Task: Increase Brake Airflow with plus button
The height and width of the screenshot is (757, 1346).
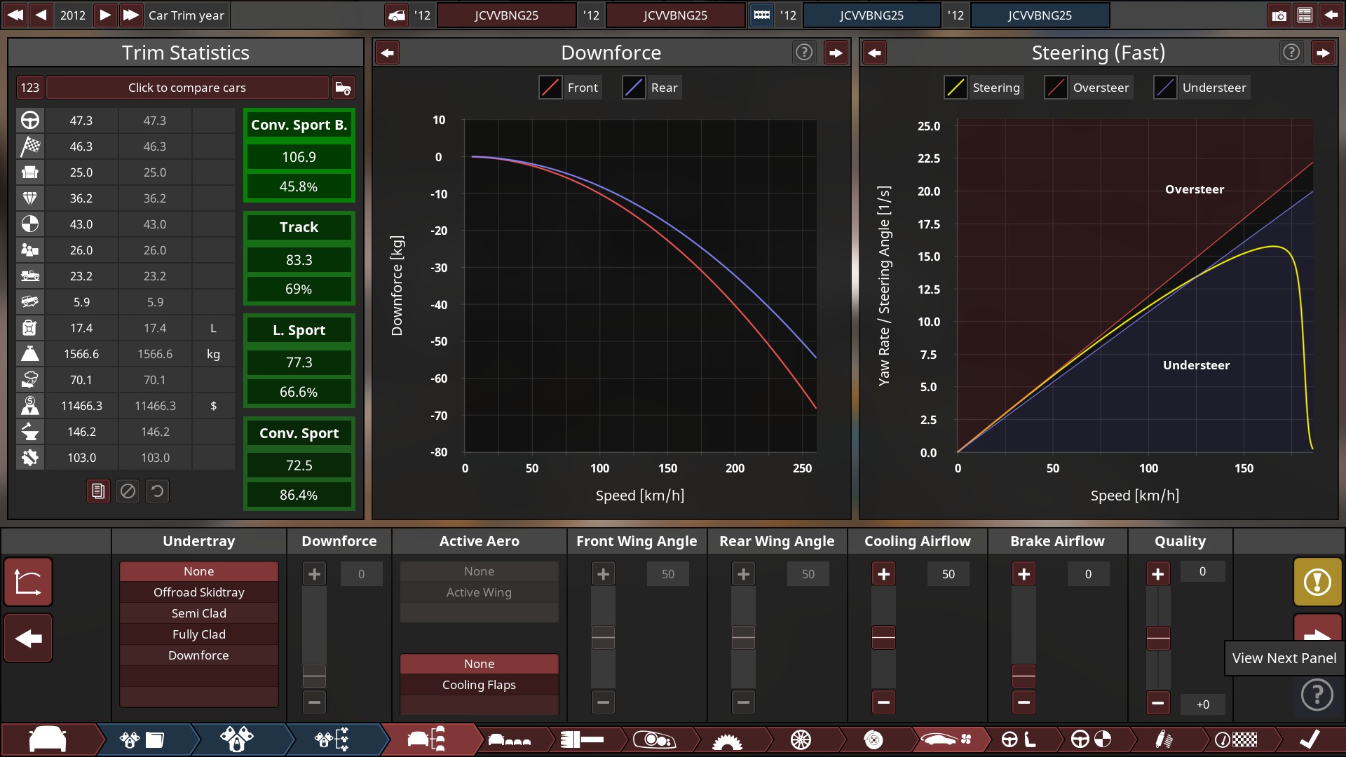Action: point(1024,574)
